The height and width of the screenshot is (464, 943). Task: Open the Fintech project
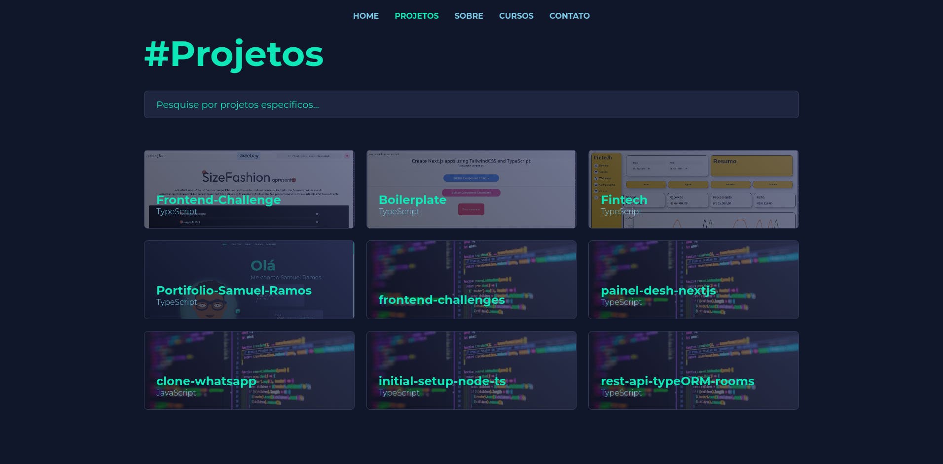624,200
